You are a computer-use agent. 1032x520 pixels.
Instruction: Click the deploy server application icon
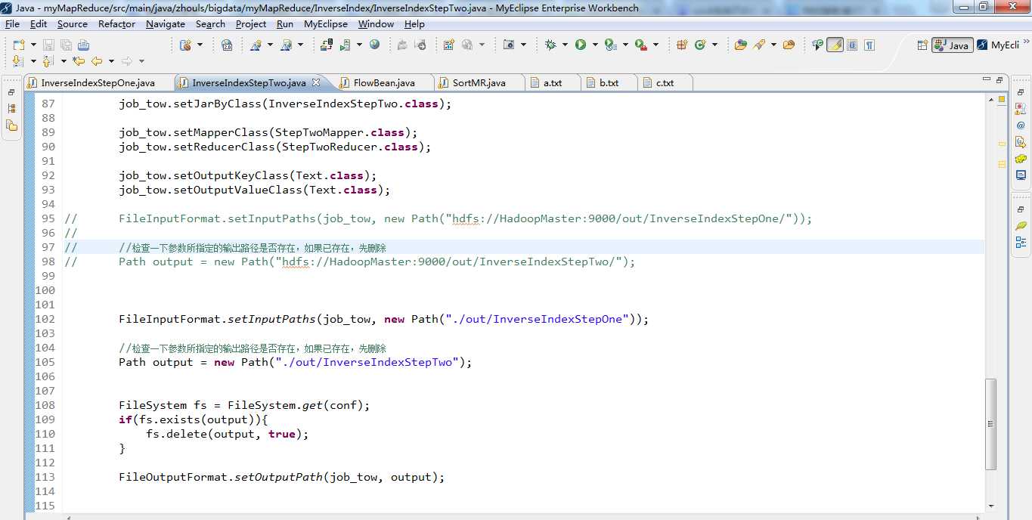point(327,45)
